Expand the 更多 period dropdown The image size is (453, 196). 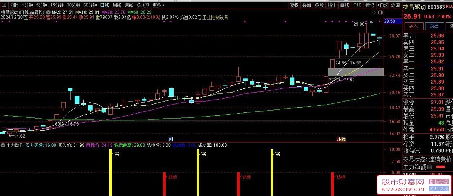point(159,5)
